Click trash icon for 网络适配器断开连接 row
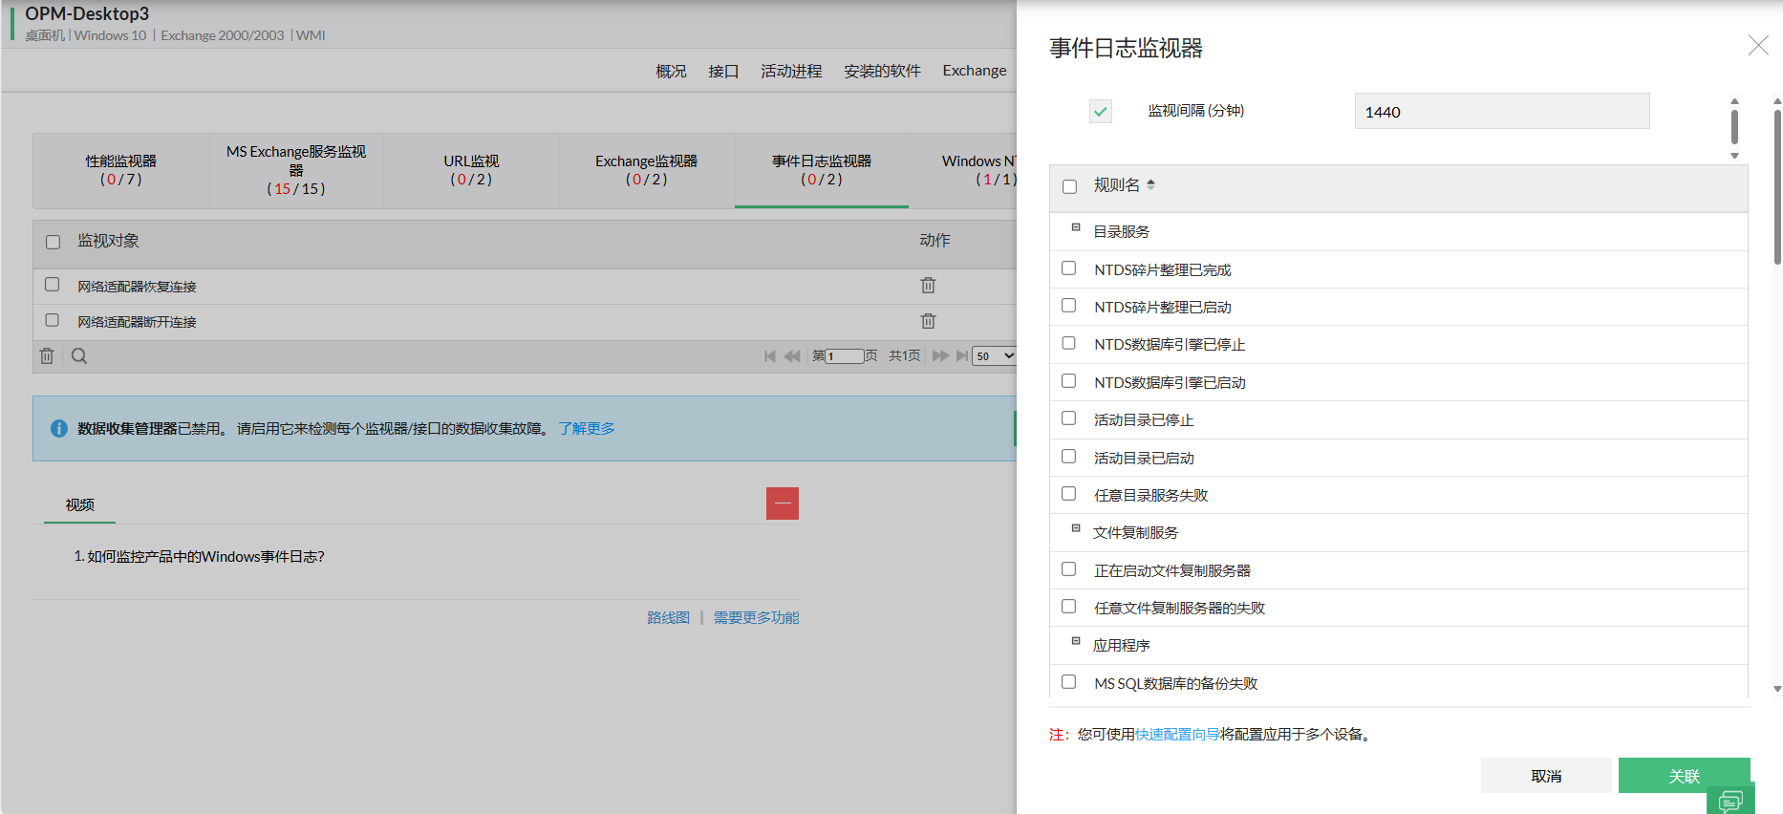 pos(928,321)
